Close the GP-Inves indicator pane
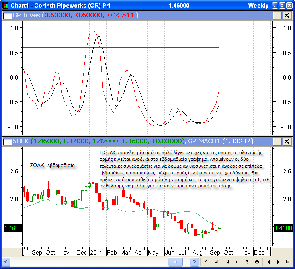The width and height of the screenshot is (295, 269). click(x=286, y=15)
